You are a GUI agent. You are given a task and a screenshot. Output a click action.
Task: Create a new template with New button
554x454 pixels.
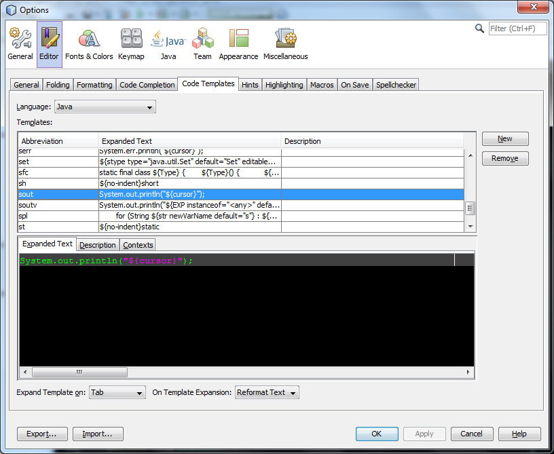tap(505, 138)
